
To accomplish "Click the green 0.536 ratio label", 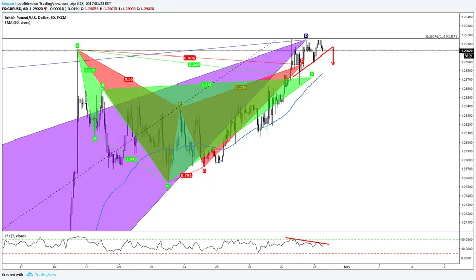I will (89, 70).
